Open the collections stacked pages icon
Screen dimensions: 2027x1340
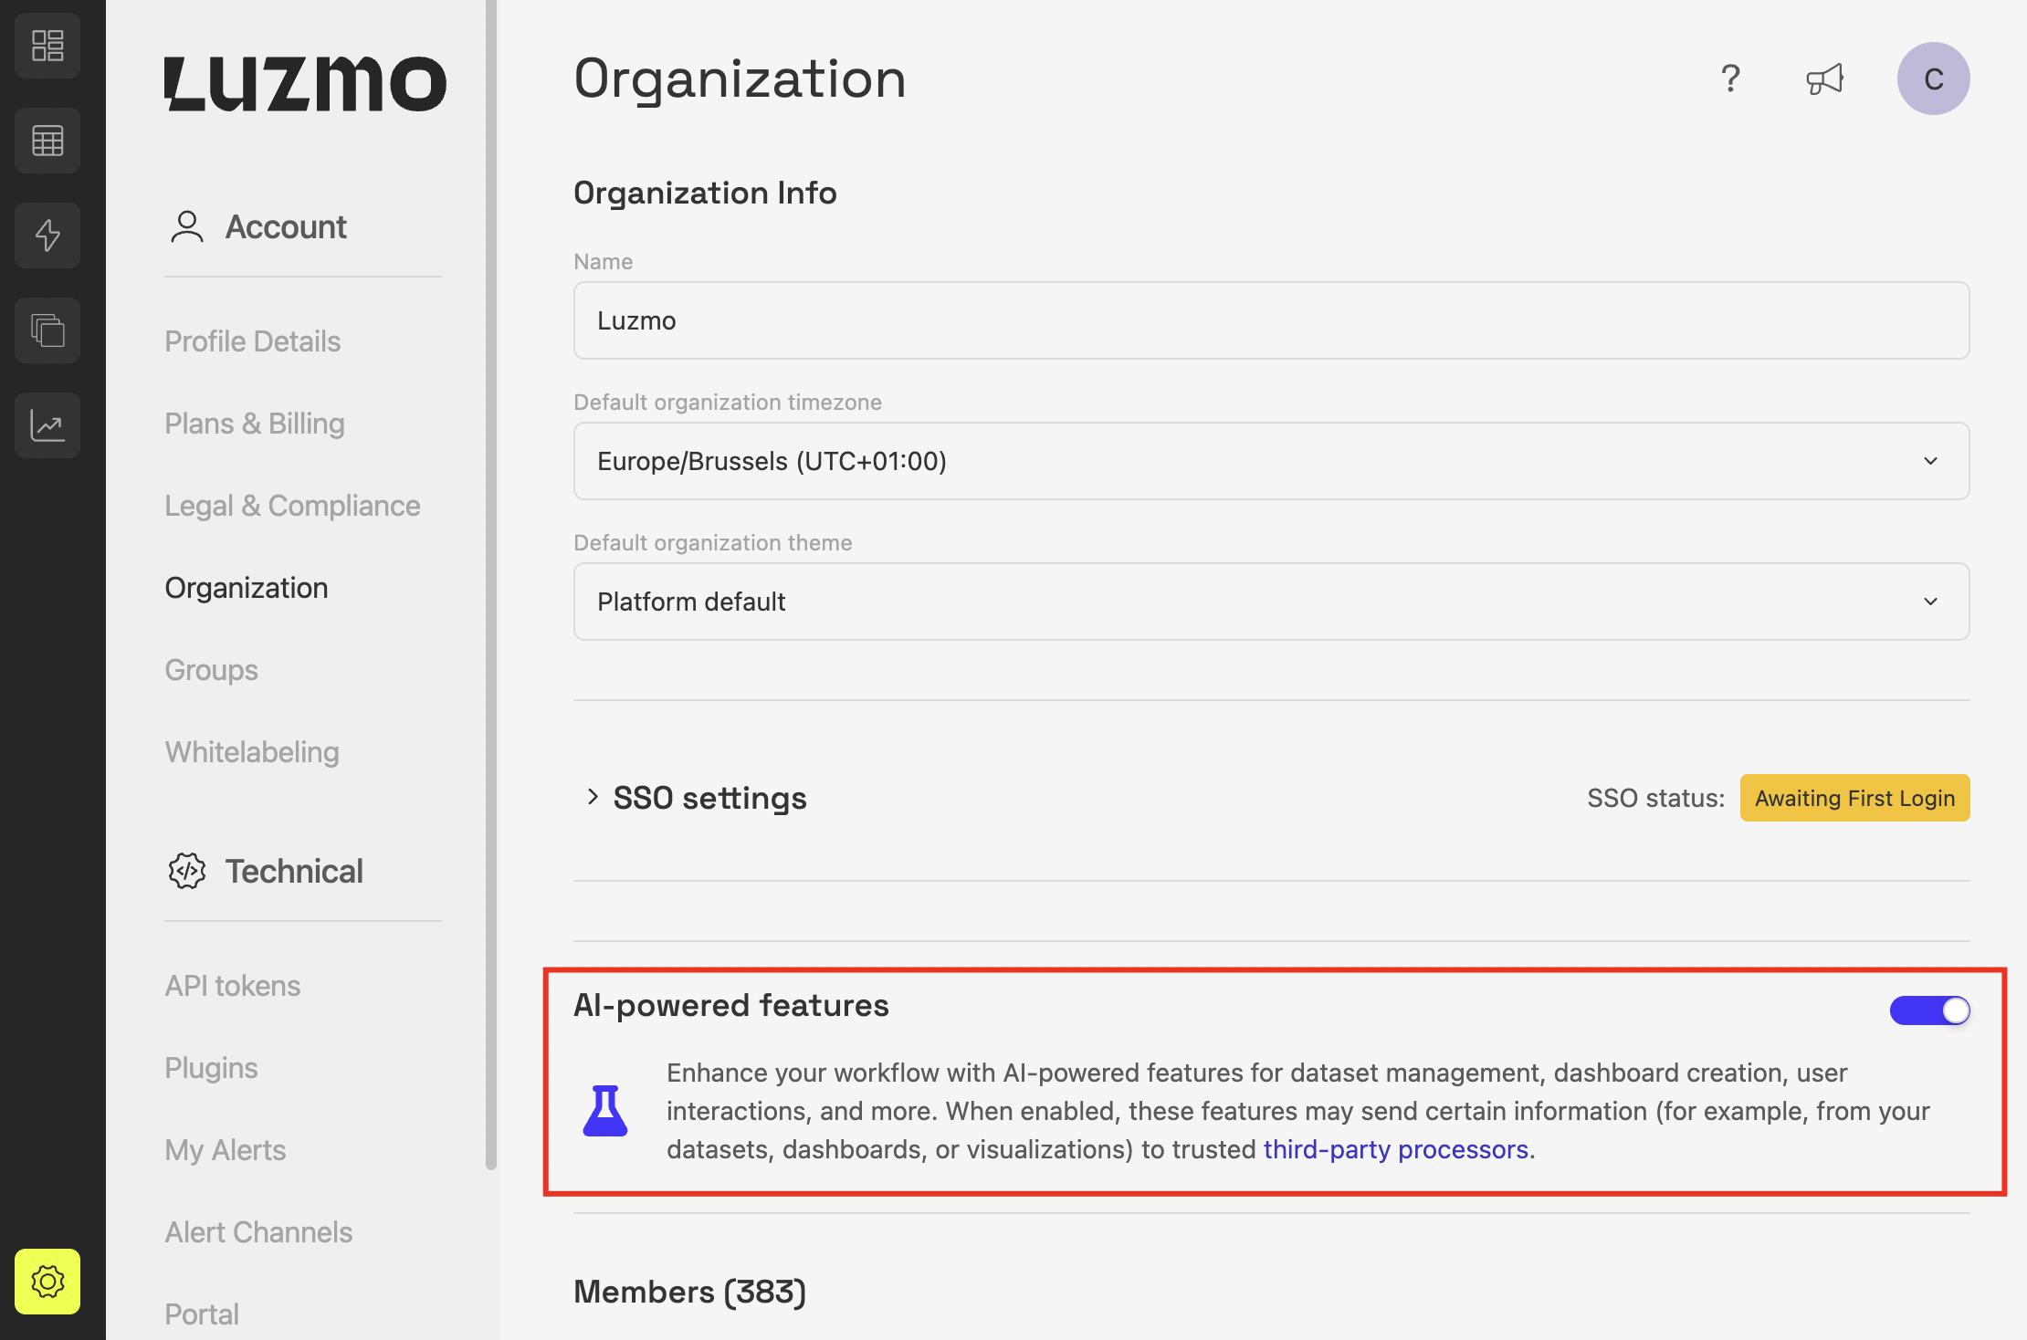point(47,330)
